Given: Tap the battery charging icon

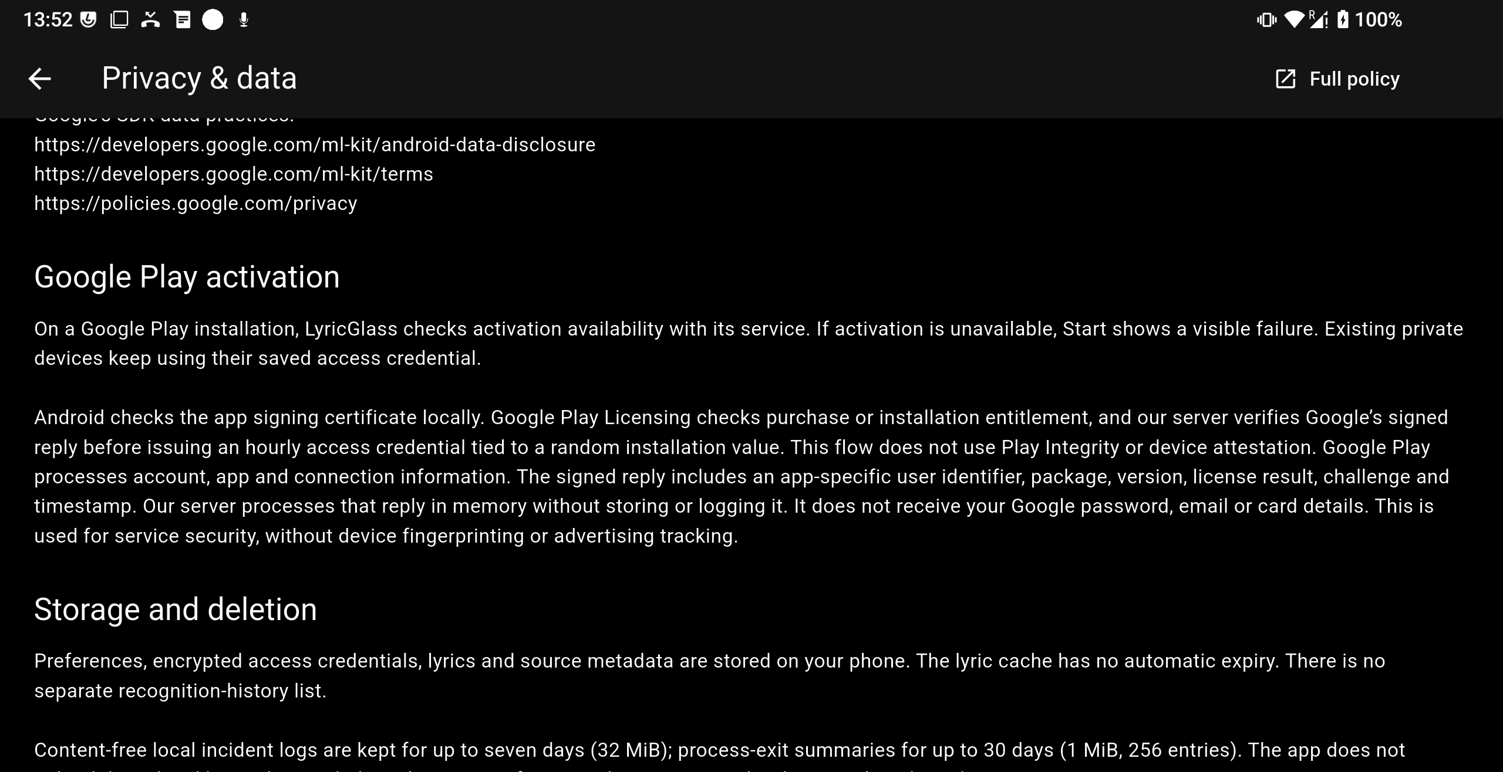Looking at the screenshot, I should 1343,20.
